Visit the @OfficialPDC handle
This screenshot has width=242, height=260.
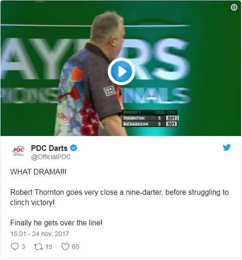[51, 157]
